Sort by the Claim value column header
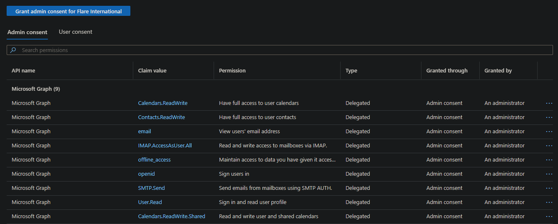558x224 pixels. tap(152, 71)
